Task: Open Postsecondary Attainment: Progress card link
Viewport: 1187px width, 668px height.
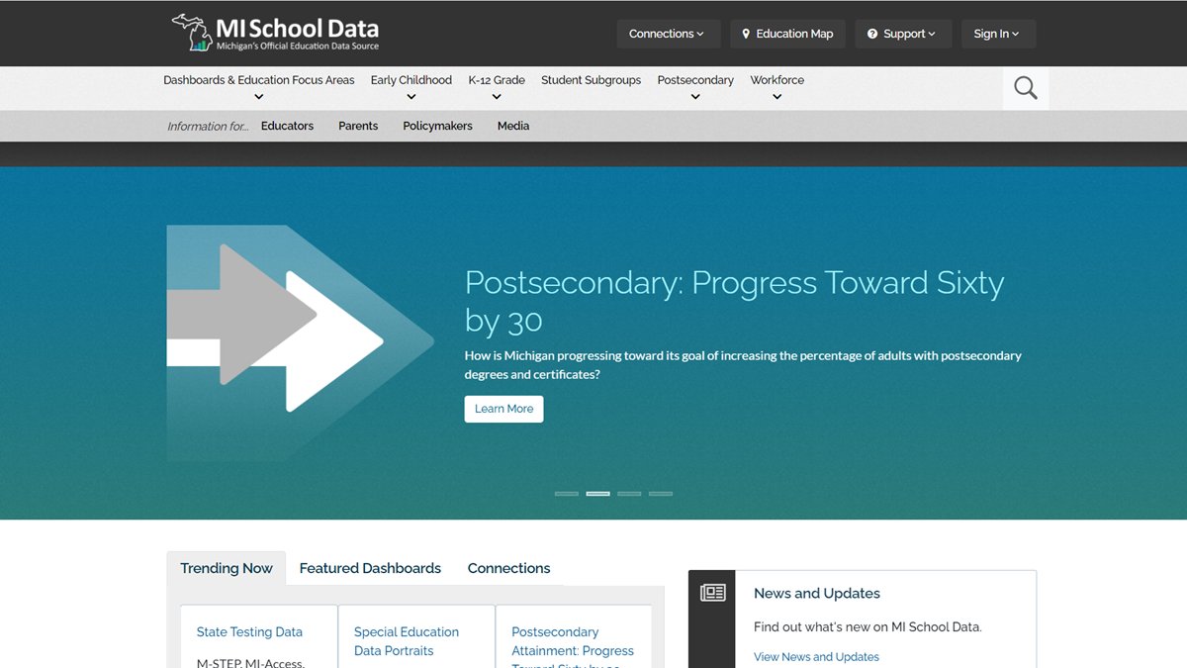Action: pyautogui.click(x=573, y=647)
